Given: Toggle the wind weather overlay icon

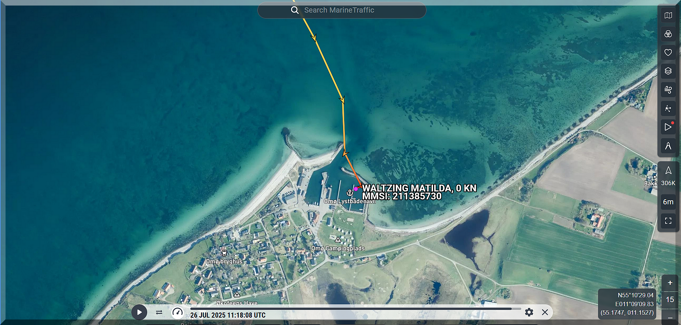Looking at the screenshot, I should pos(668,90).
